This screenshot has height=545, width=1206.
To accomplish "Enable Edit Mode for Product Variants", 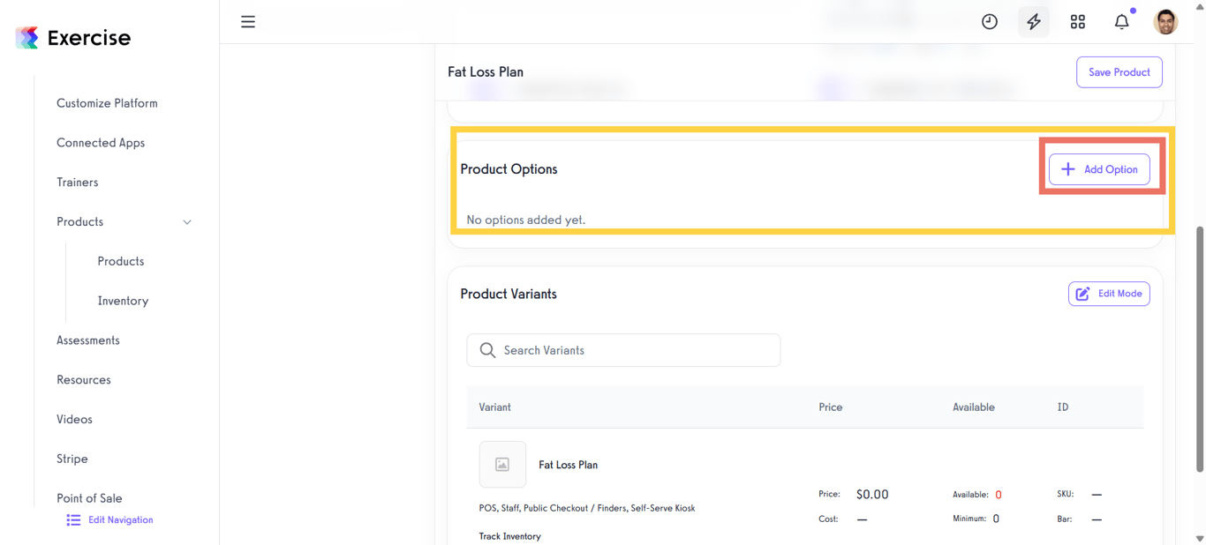I will (1109, 294).
